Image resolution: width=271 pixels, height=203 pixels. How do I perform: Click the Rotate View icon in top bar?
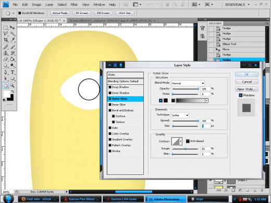[x=182, y=5]
